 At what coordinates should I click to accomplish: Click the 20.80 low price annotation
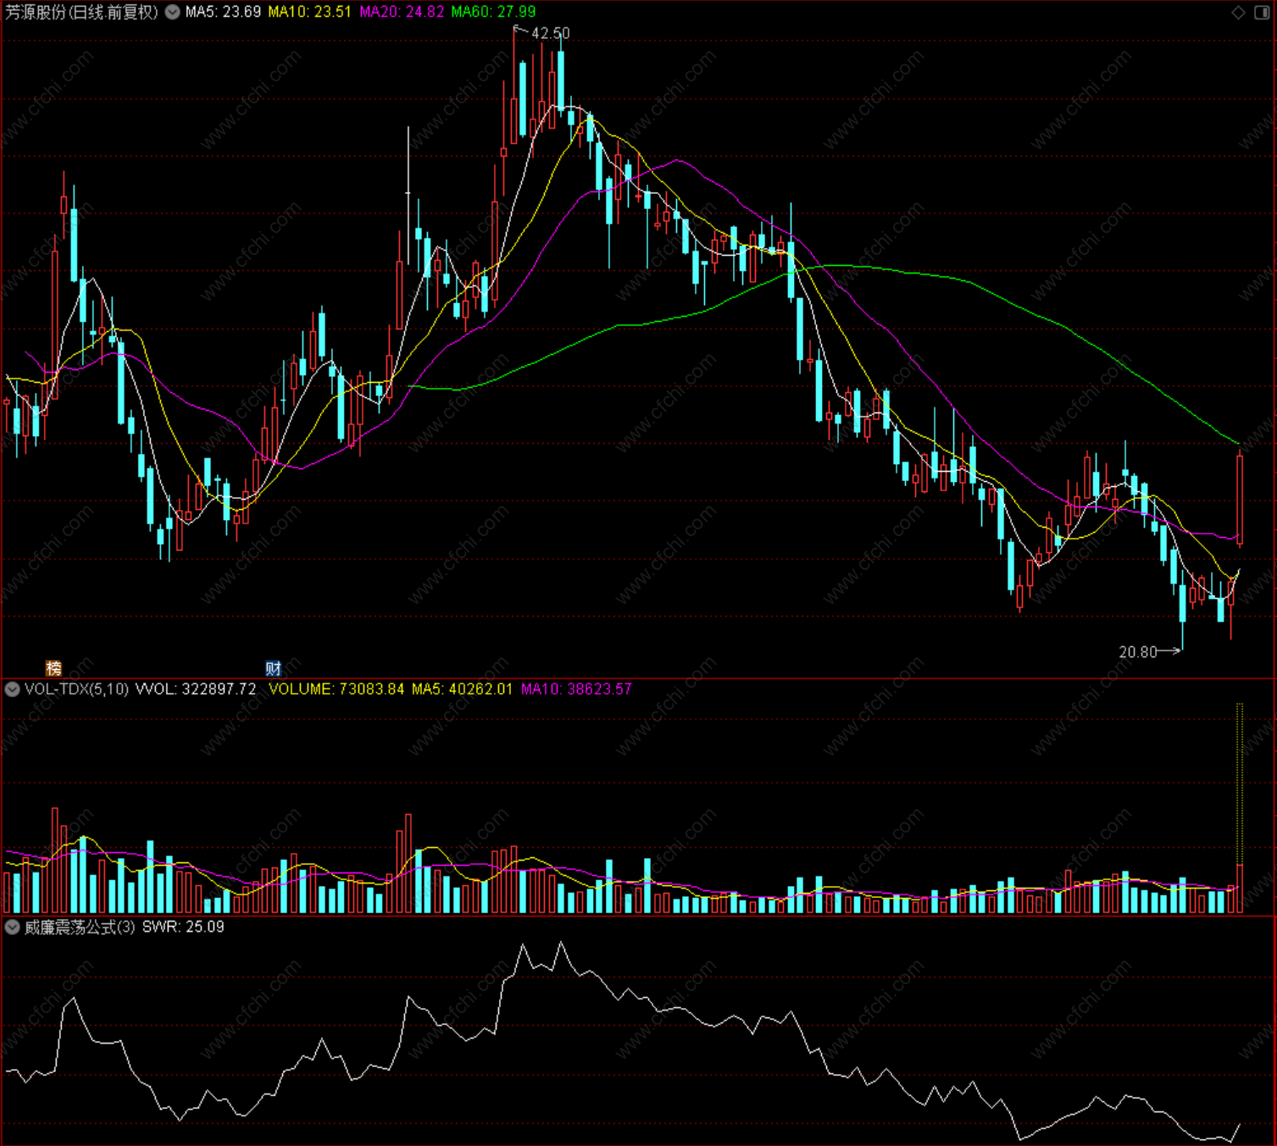[x=1138, y=651]
